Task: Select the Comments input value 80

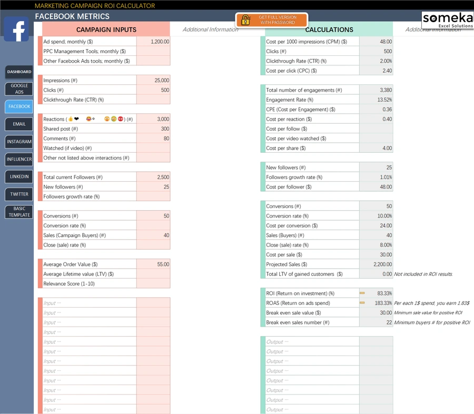Action: pyautogui.click(x=153, y=138)
